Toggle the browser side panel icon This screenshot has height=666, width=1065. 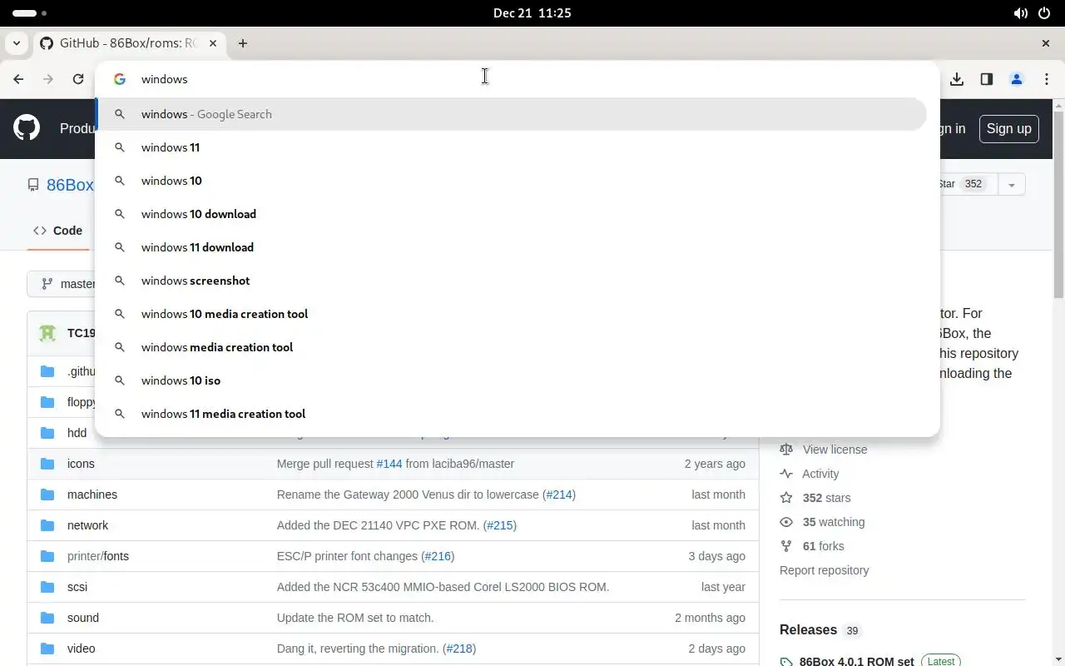click(x=987, y=79)
